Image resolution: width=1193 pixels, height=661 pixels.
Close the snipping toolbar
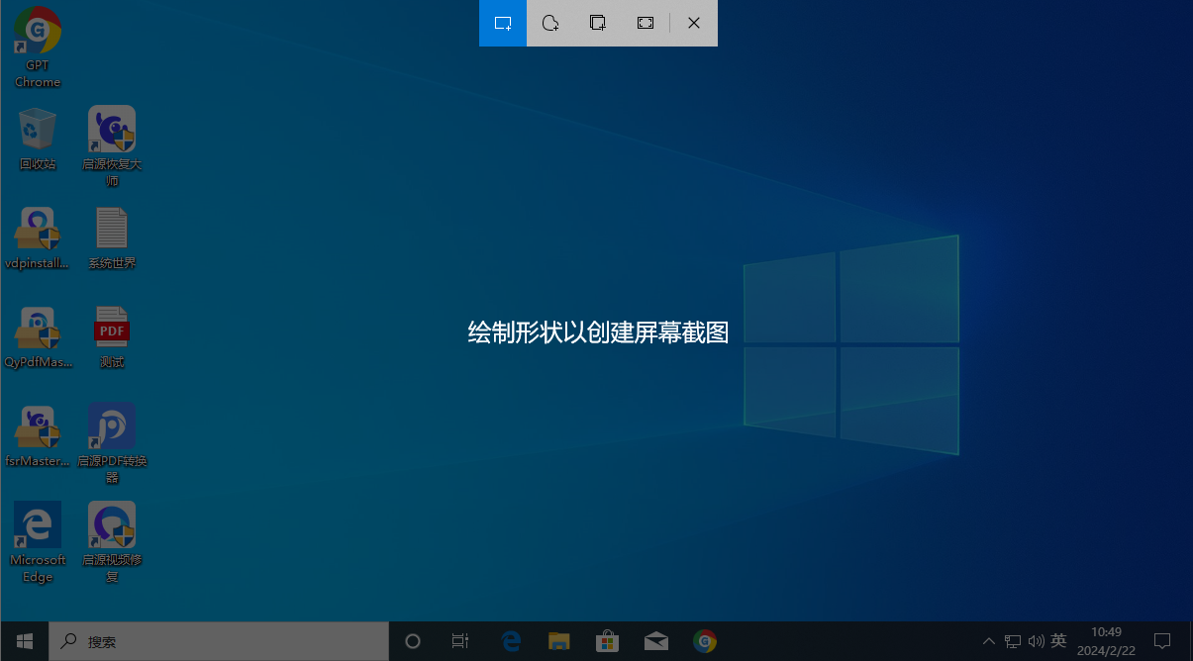point(694,23)
